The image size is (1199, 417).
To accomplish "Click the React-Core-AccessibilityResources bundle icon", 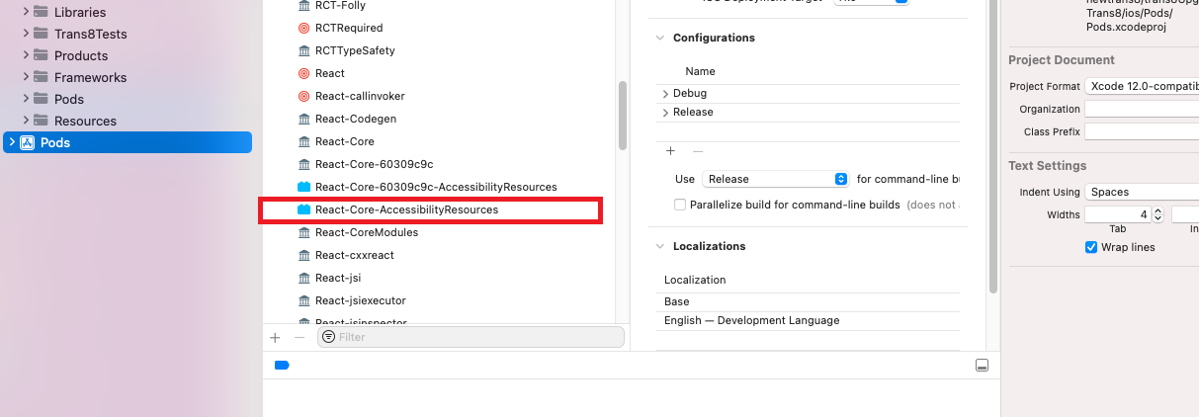I will 304,209.
